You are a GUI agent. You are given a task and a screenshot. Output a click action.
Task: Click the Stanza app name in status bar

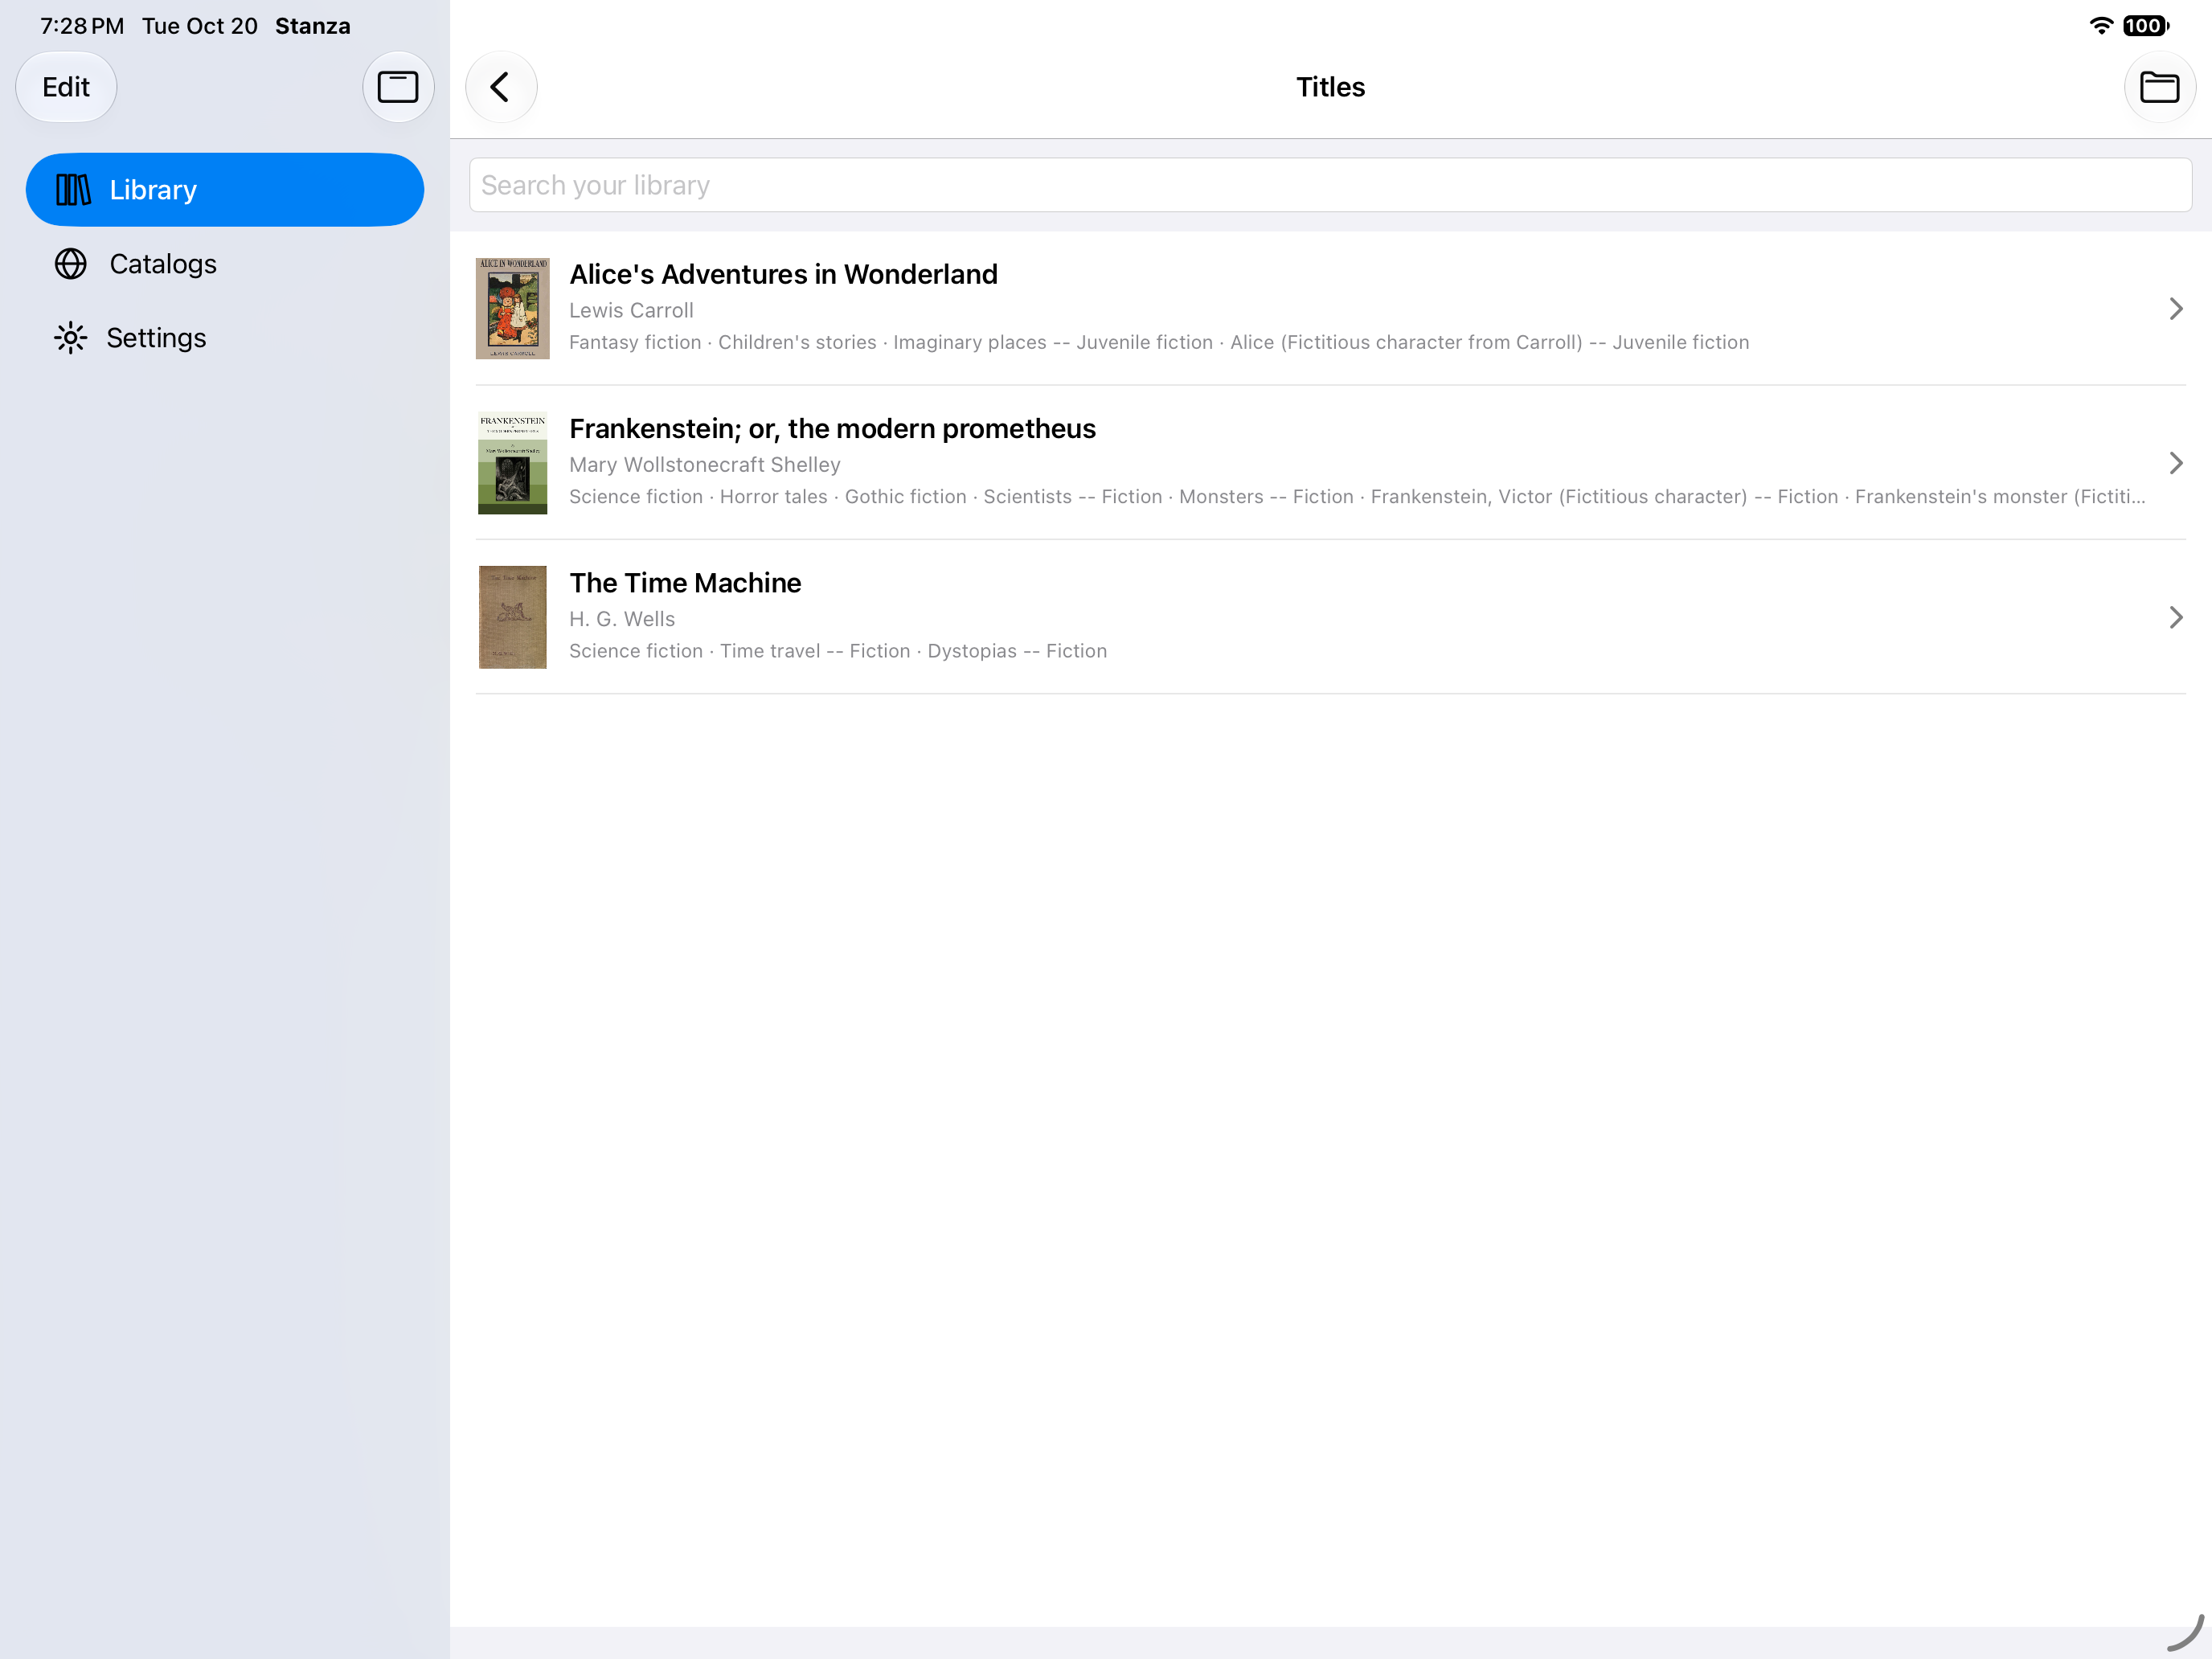click(312, 26)
